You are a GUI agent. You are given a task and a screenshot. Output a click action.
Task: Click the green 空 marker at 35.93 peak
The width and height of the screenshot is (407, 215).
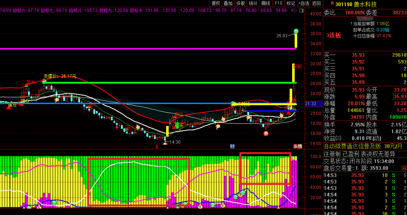[296, 31]
